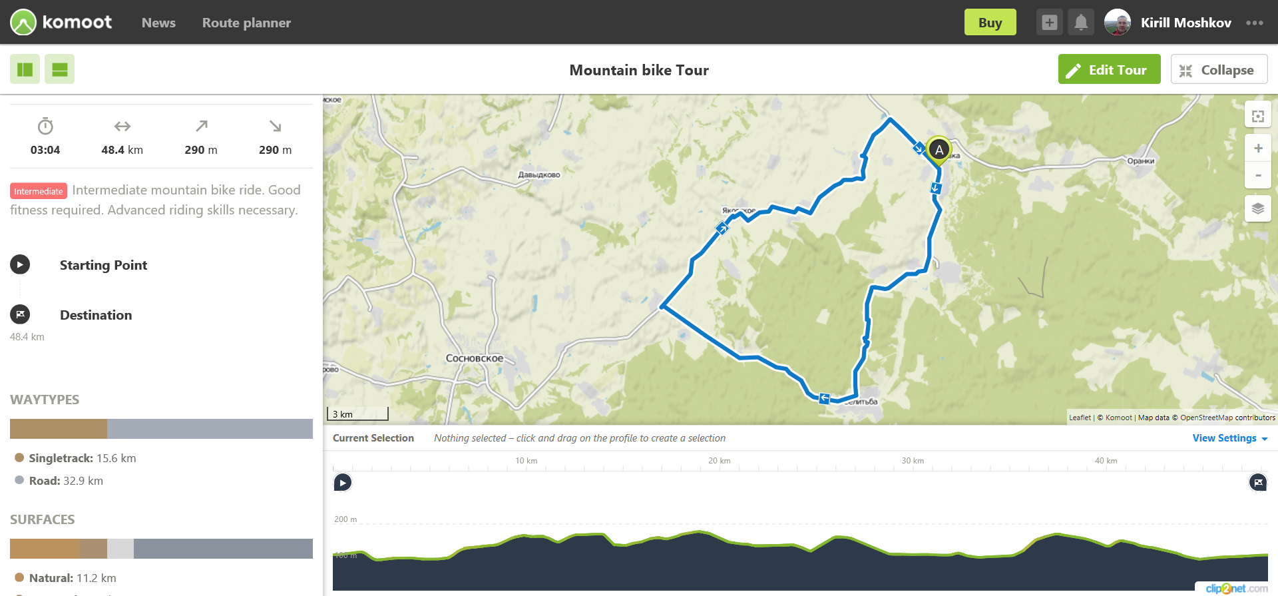Open the notifications bell
This screenshot has width=1278, height=596.
coord(1081,23)
